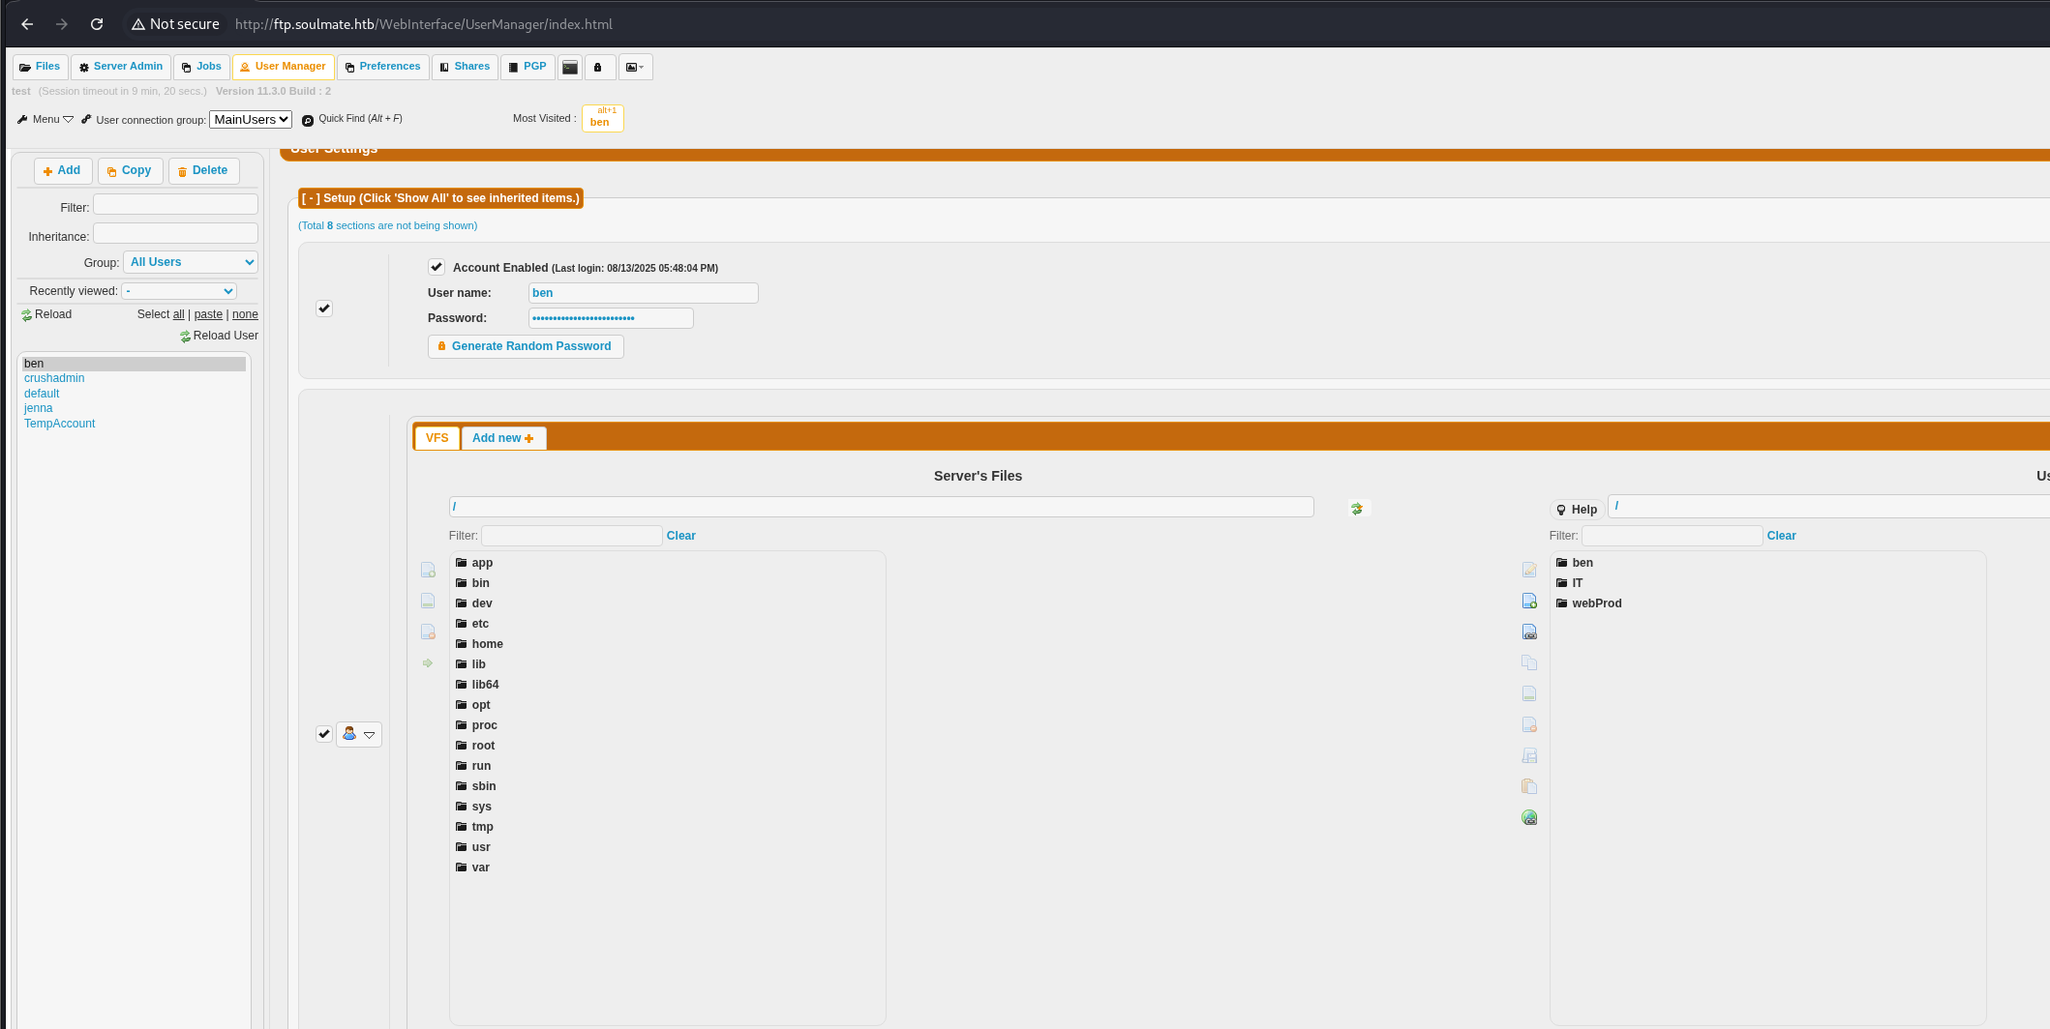Click the green arrow icon beside the folder list
The image size is (2050, 1029).
click(x=428, y=662)
